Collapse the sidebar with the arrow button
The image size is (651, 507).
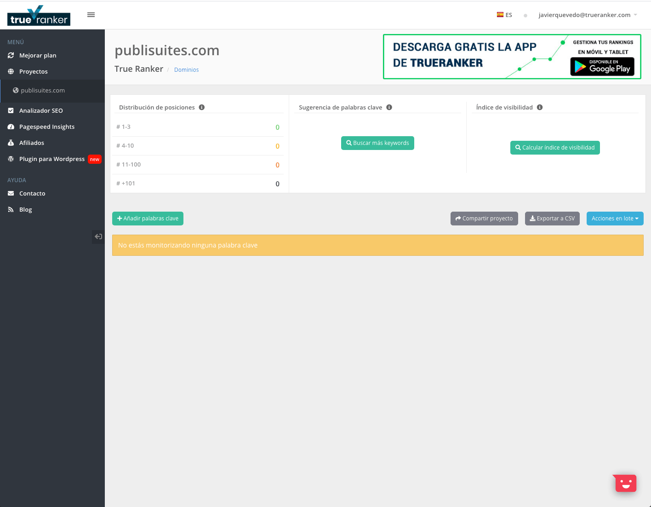click(98, 236)
